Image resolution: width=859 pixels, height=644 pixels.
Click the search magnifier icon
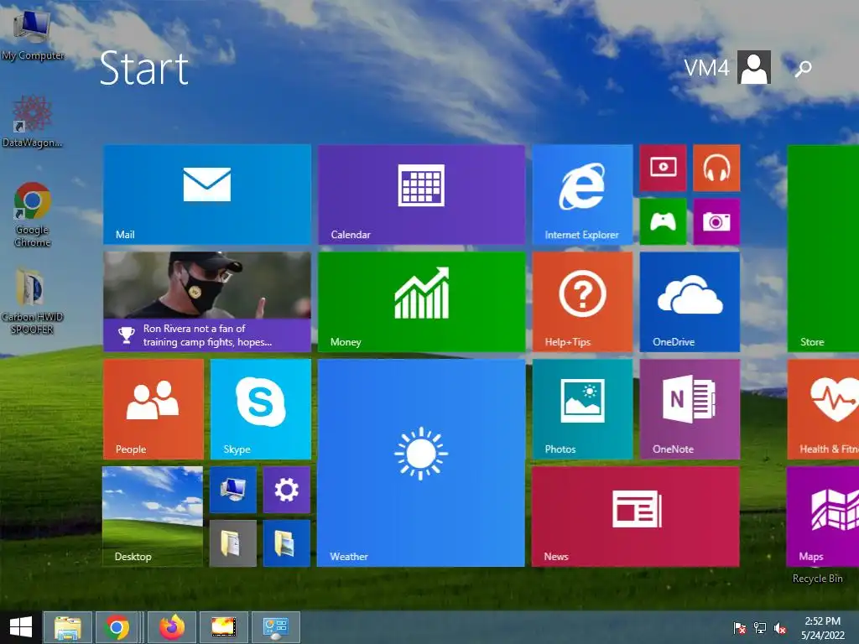pos(803,69)
